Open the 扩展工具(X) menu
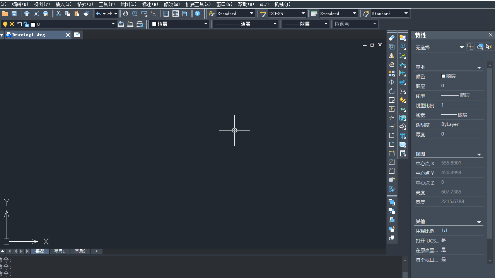This screenshot has width=495, height=278. (x=198, y=4)
